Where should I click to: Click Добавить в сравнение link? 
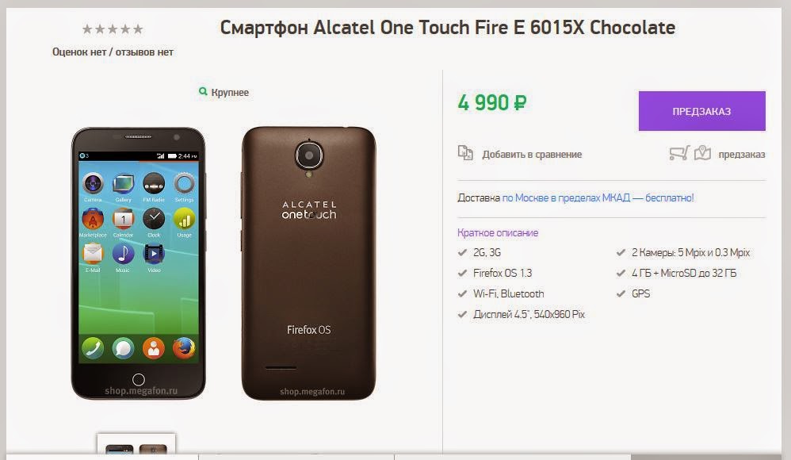point(532,155)
